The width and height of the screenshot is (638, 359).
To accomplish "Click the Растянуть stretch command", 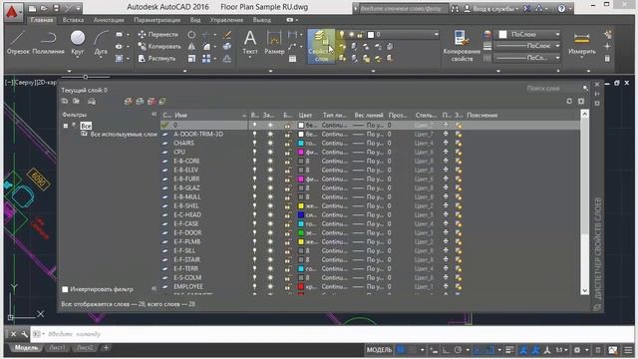I will [158, 58].
